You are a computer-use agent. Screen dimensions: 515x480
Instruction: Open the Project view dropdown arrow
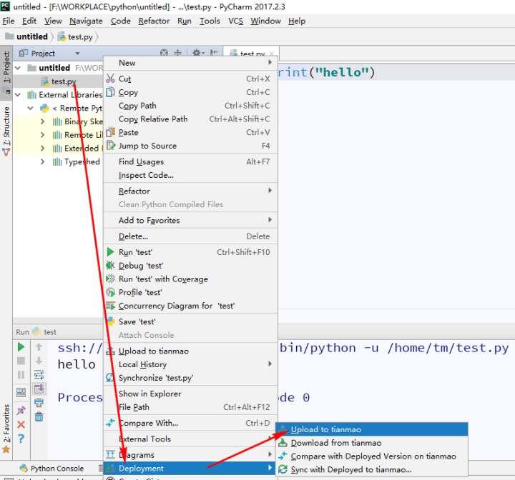point(77,53)
